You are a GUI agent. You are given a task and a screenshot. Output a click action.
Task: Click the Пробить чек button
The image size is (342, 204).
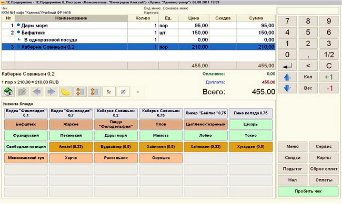pos(308,191)
